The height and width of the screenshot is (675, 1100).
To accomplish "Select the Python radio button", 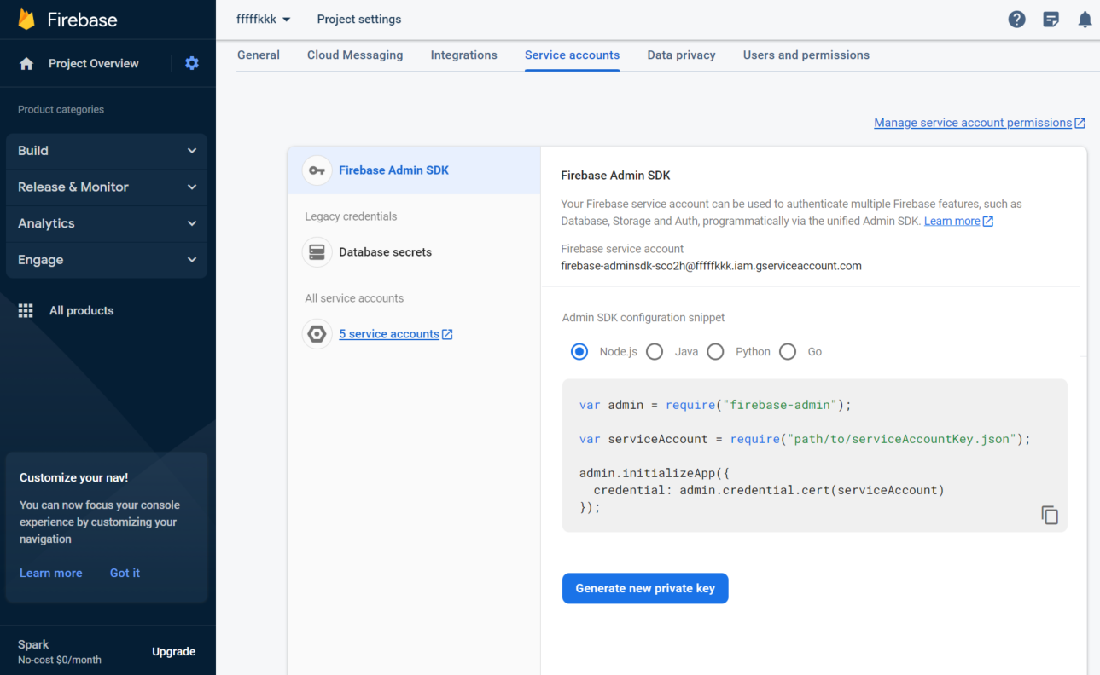I will pos(715,351).
